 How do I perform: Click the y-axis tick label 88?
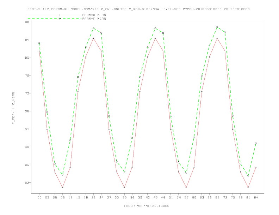[27, 22]
